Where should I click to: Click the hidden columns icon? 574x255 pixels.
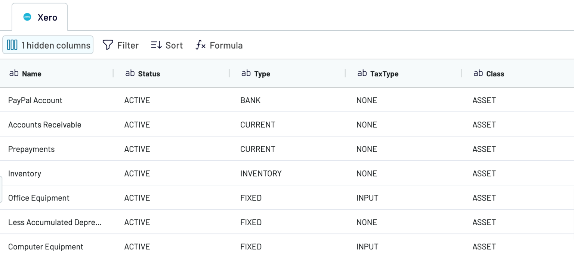point(13,44)
